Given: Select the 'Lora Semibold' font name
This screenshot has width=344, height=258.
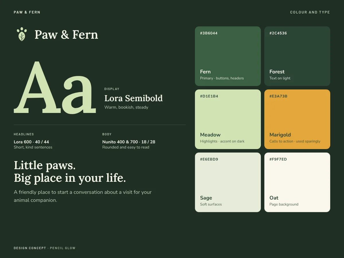Looking at the screenshot, I should pos(134,98).
